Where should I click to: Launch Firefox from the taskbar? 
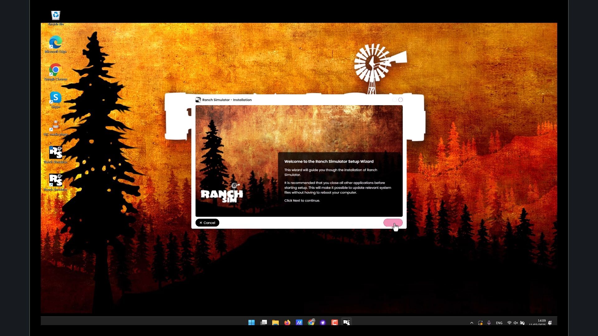click(287, 323)
